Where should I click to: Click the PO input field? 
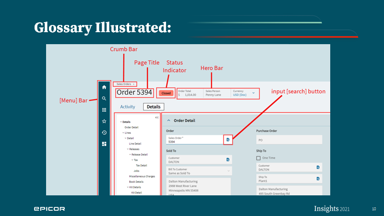pos(289,140)
